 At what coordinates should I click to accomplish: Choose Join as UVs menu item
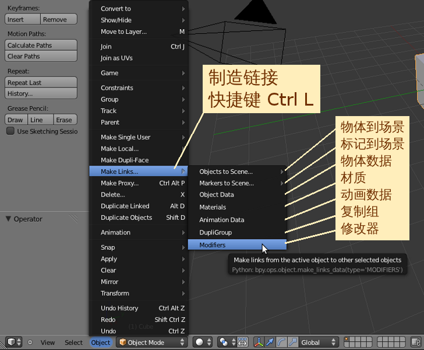coord(139,58)
